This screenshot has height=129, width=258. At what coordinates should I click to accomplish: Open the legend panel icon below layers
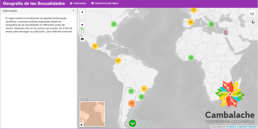click(x=253, y=22)
